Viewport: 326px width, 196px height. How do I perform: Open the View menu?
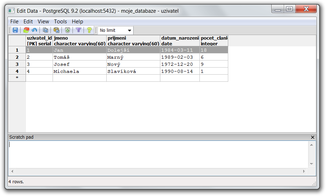pos(43,22)
